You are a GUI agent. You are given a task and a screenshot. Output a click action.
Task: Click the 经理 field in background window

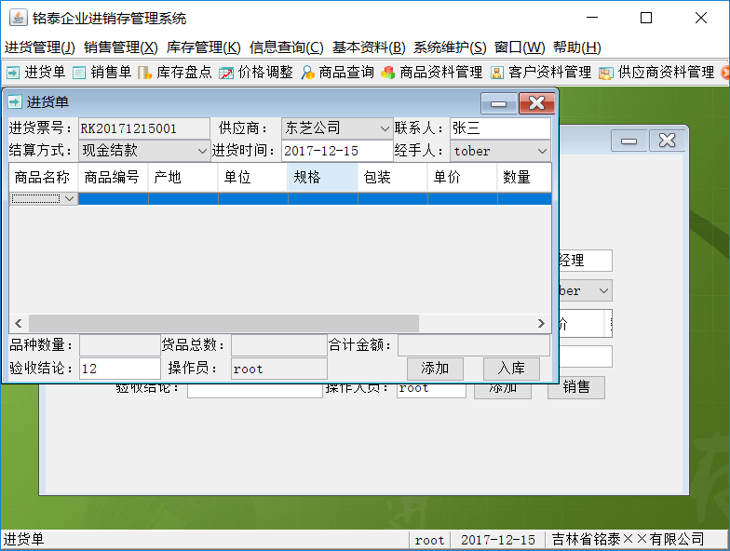tap(585, 261)
